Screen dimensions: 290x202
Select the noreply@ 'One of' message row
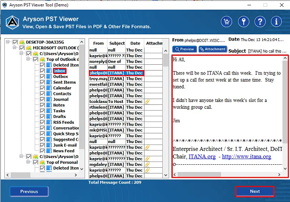pos(126,61)
